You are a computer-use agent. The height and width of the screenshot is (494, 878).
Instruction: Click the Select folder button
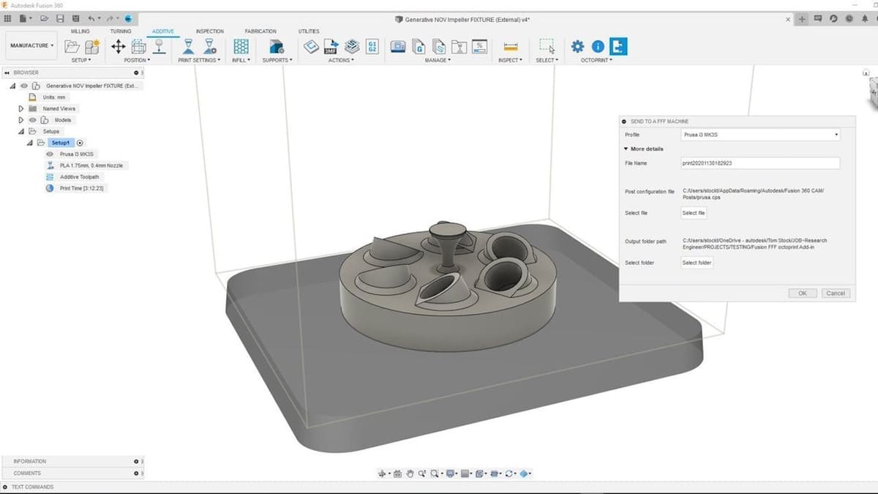(x=696, y=263)
